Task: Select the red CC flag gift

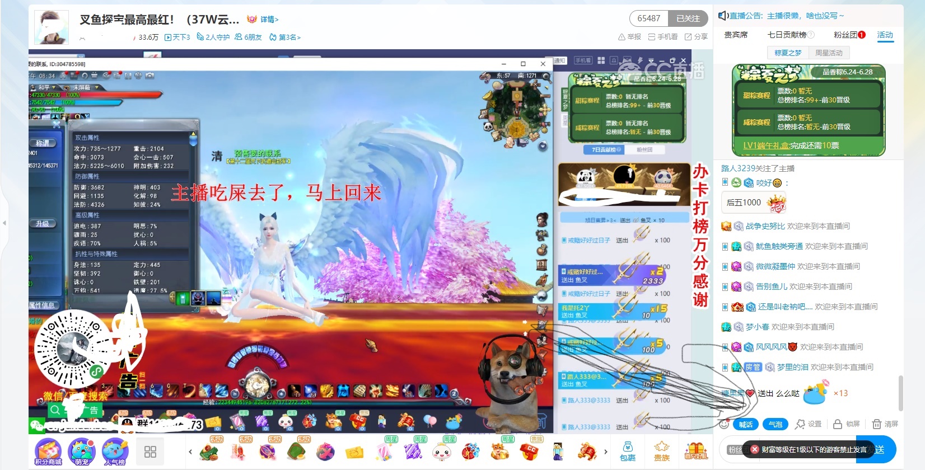Action: point(529,451)
